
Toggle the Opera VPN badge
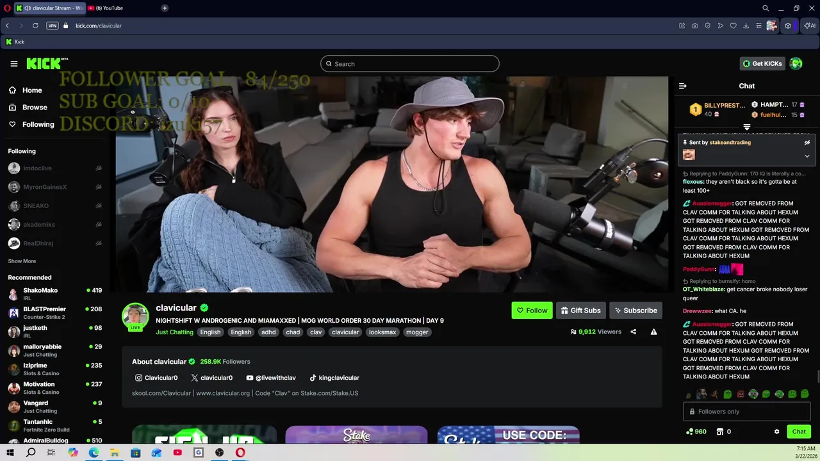pyautogui.click(x=53, y=26)
